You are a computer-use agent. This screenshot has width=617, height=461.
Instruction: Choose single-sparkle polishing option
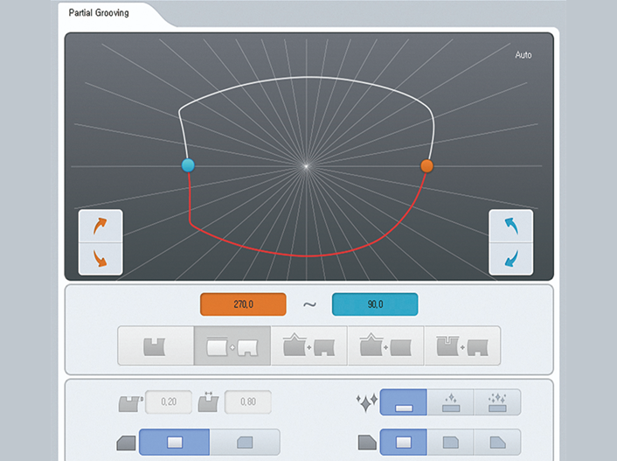pyautogui.click(x=451, y=402)
